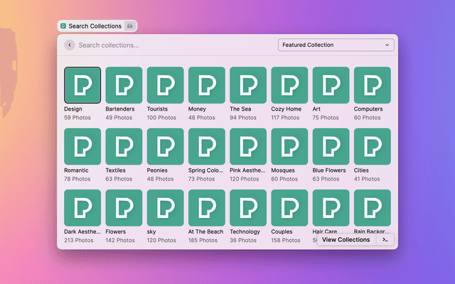
Task: Open The Sea collection icon
Action: [x=248, y=85]
